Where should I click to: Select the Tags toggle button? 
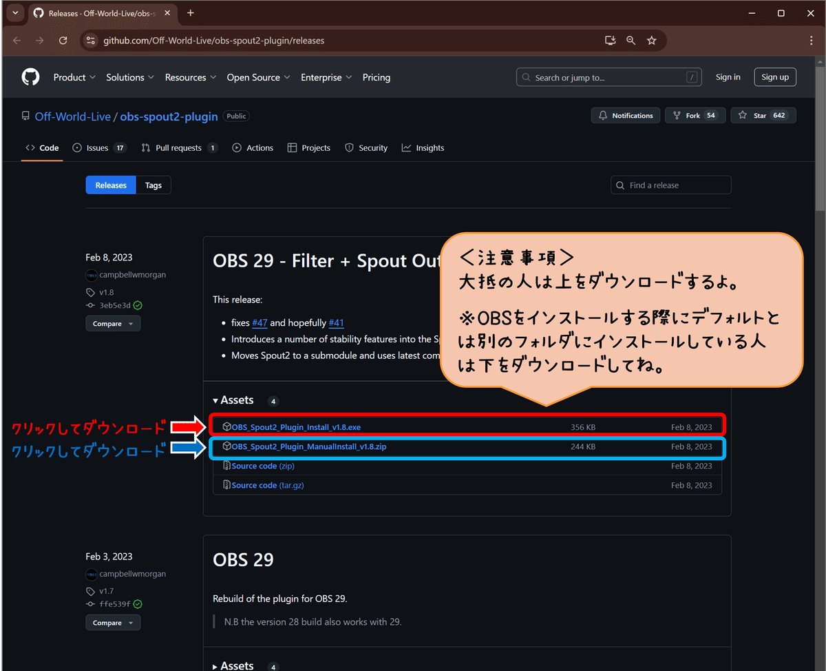(x=153, y=185)
